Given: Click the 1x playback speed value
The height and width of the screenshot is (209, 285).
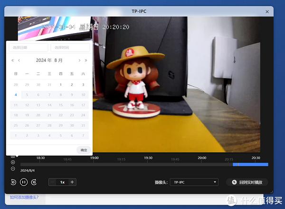Looking at the screenshot, I should point(63,182).
